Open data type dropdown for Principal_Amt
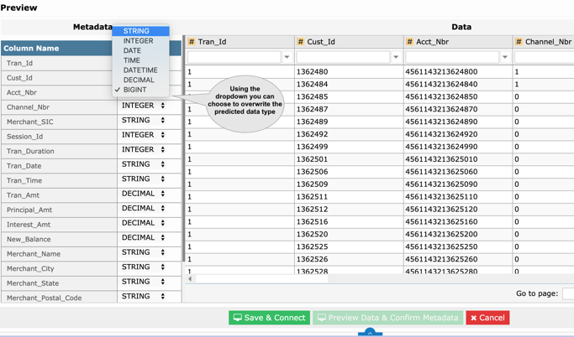The image size is (574, 337). point(143,208)
